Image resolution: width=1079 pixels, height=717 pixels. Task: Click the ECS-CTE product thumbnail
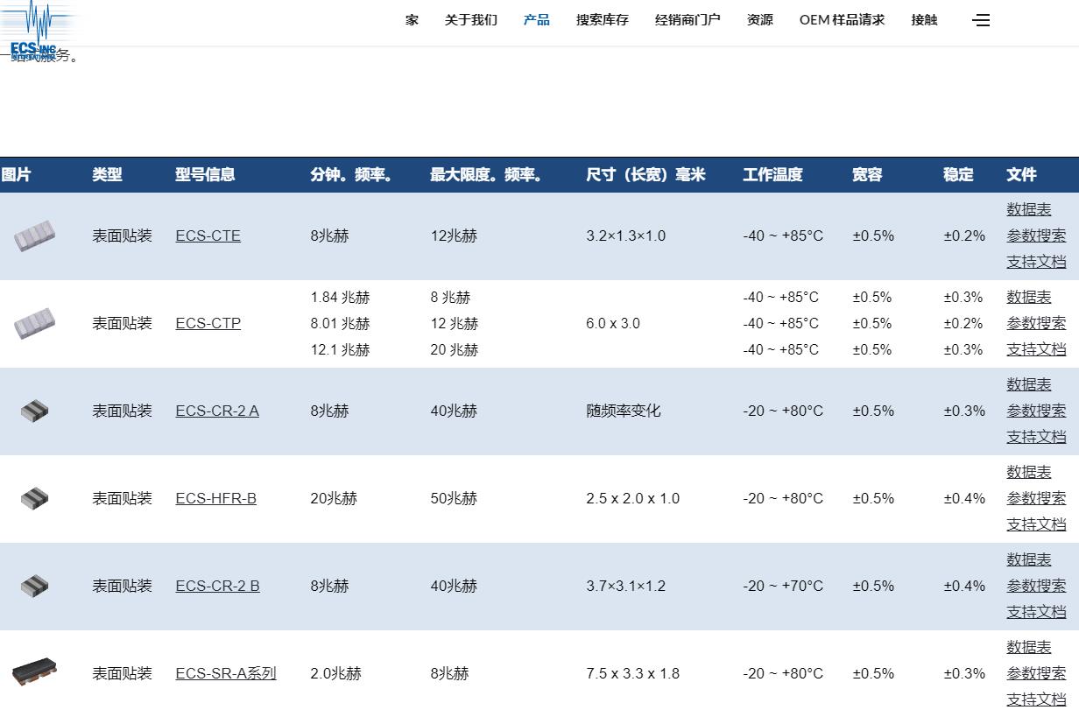[34, 235]
